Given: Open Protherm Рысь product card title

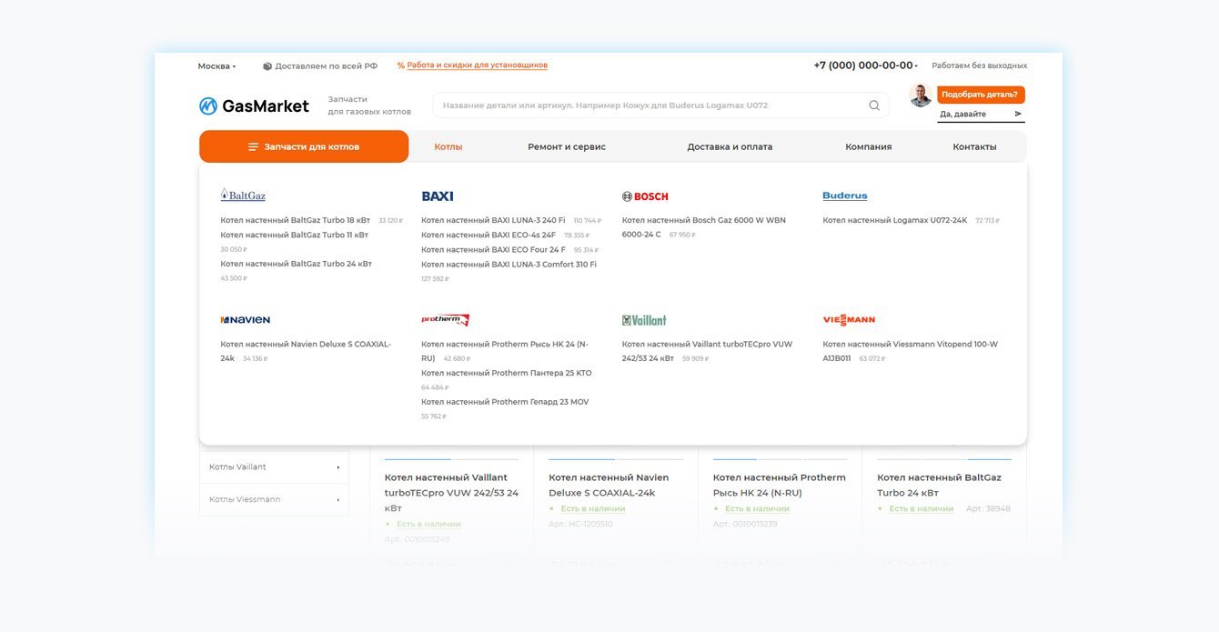Looking at the screenshot, I should click(x=780, y=485).
